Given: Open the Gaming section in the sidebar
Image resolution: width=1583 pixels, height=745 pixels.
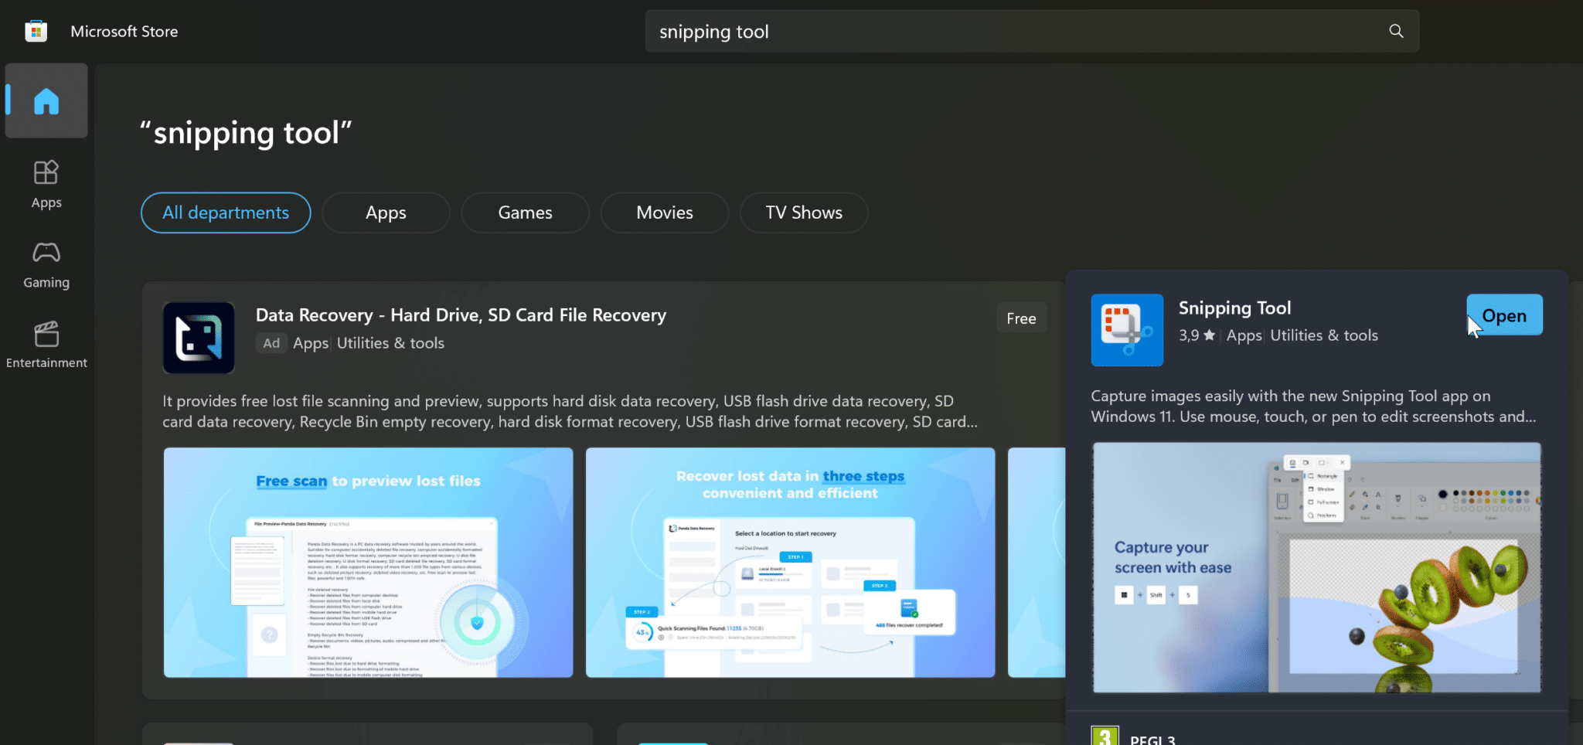Looking at the screenshot, I should 46,264.
